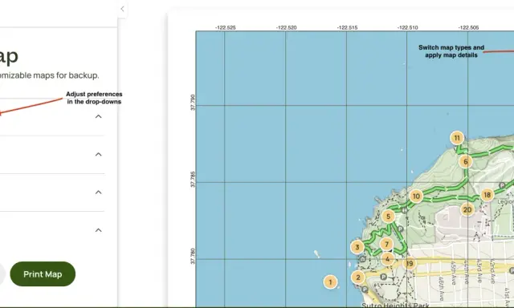The image size is (514, 308).
Task: Select waypoint marker 11 at the north point
Action: (457, 138)
